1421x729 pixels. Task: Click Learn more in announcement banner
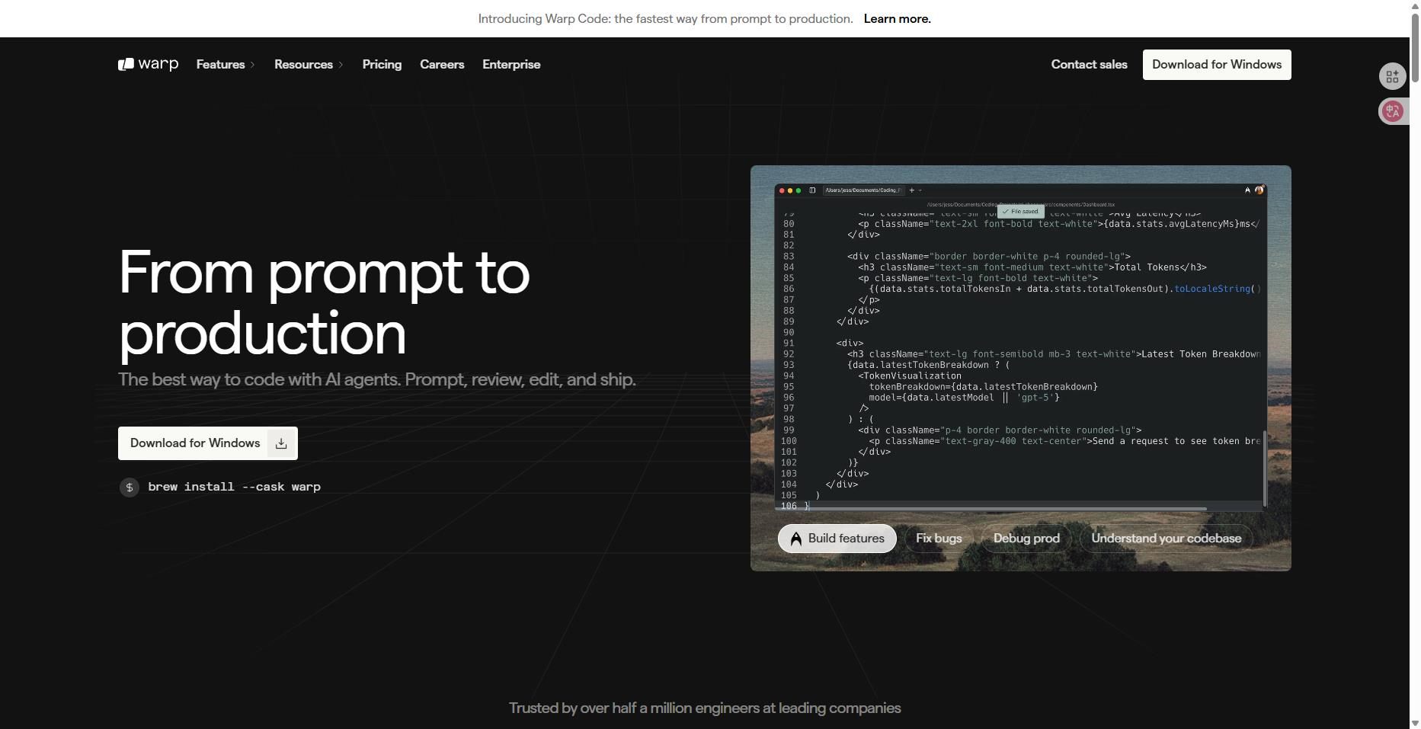click(897, 19)
